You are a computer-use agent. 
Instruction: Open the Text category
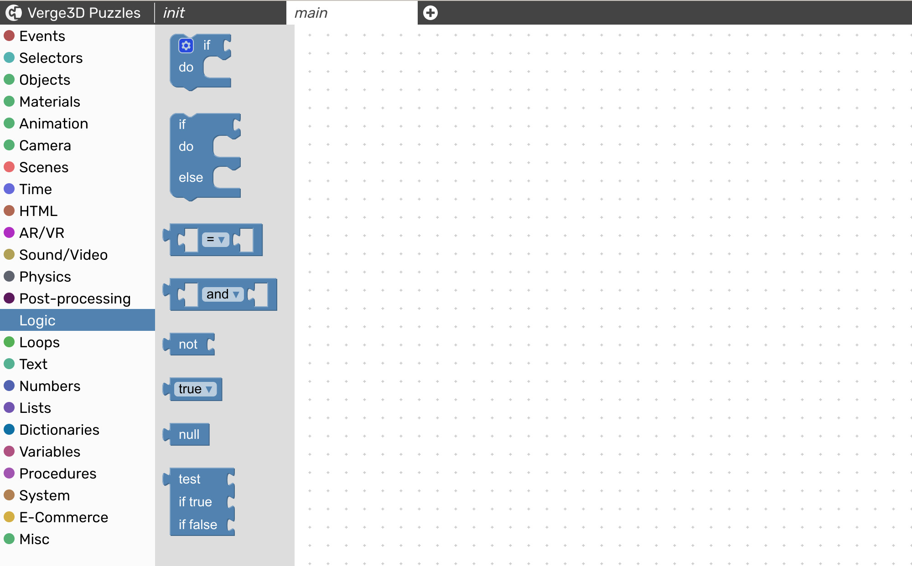pos(78,364)
